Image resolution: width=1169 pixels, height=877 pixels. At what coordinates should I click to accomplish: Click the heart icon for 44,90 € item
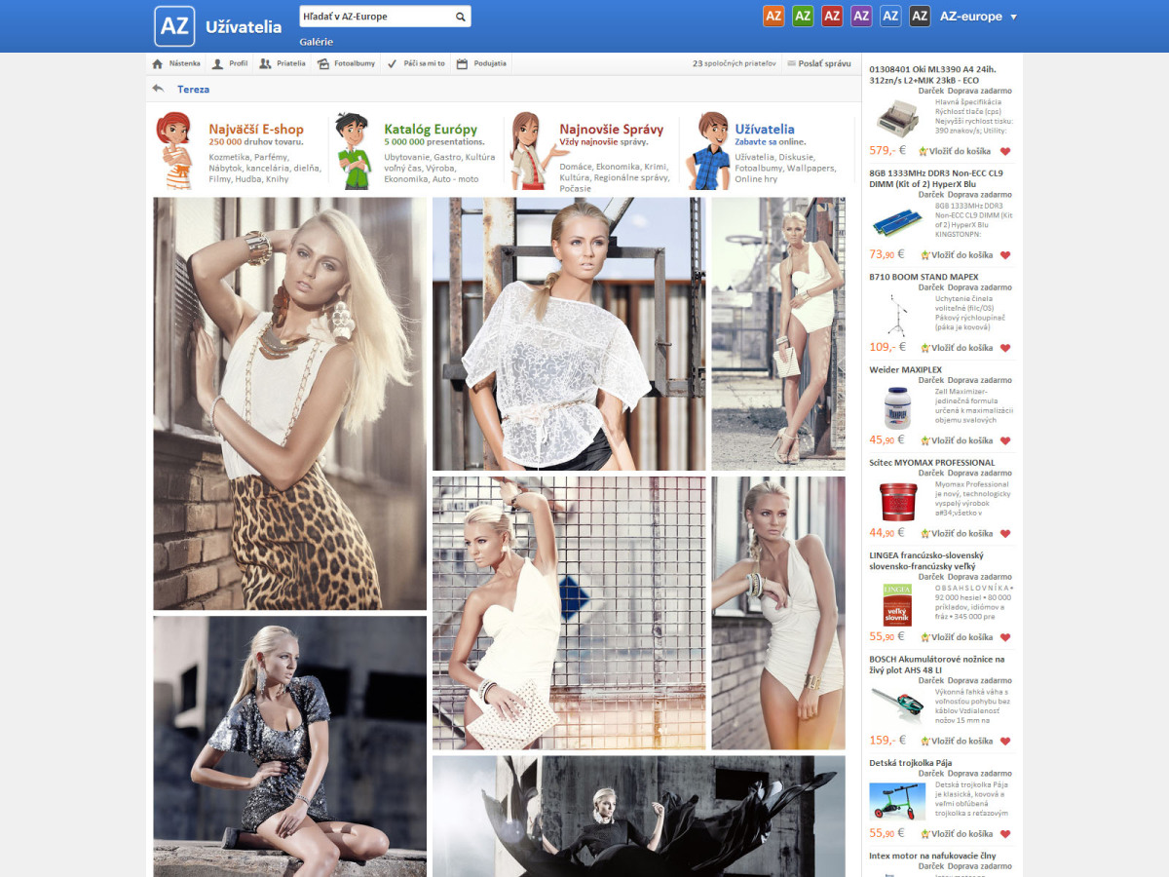(x=1005, y=533)
